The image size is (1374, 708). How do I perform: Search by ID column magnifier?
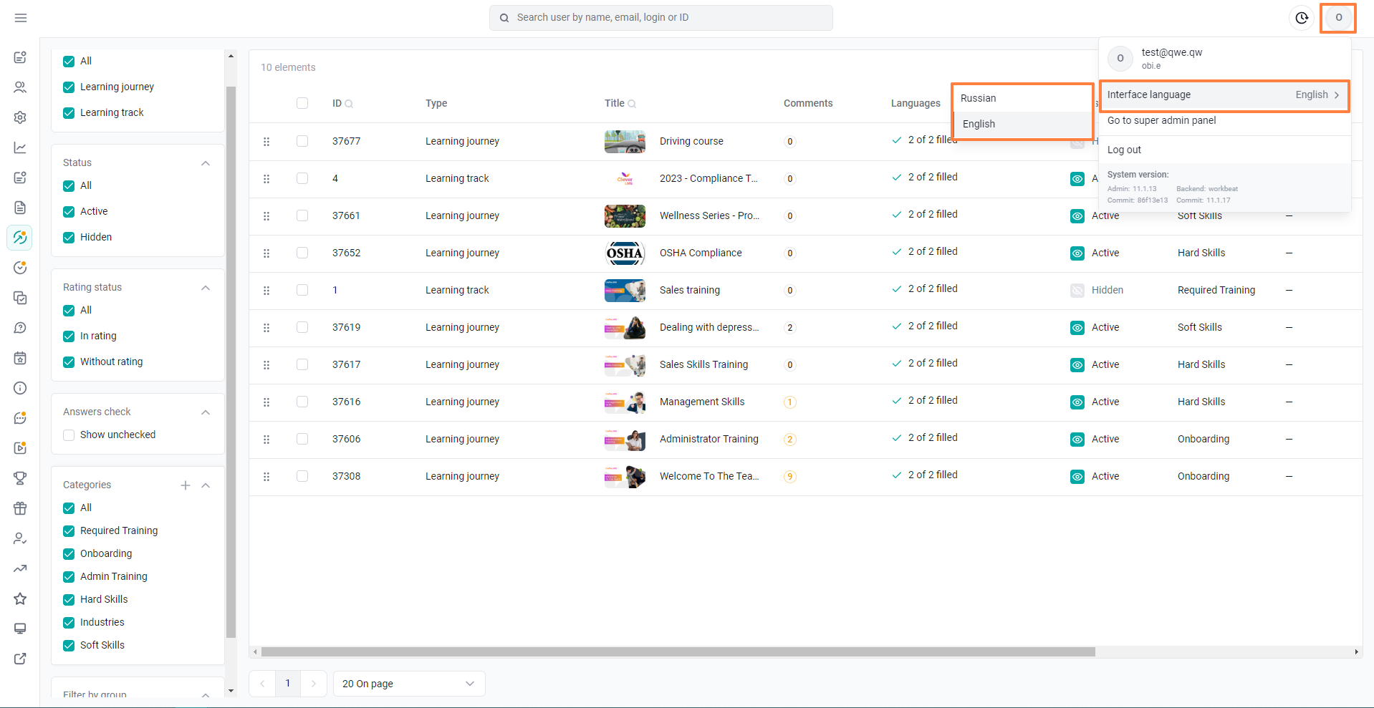pyautogui.click(x=349, y=104)
